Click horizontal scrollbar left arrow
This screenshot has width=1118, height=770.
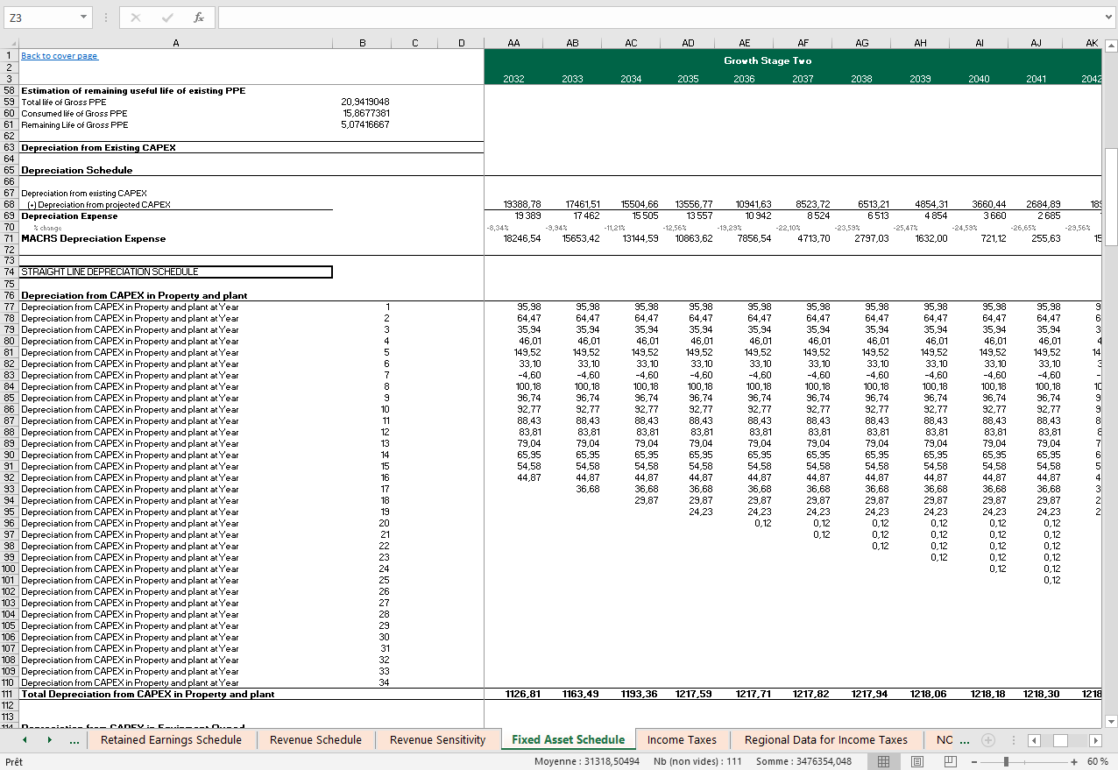tap(1034, 741)
